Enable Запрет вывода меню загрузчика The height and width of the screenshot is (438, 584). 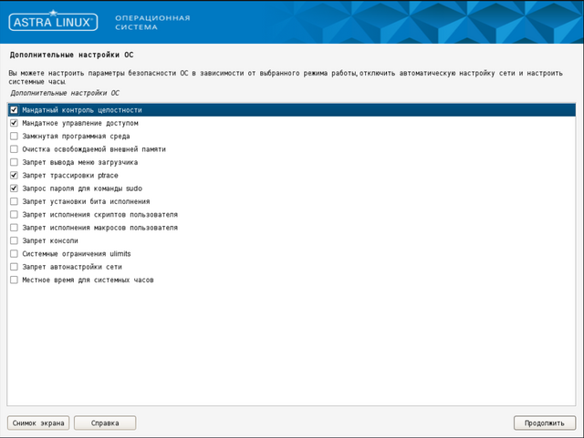pos(14,162)
